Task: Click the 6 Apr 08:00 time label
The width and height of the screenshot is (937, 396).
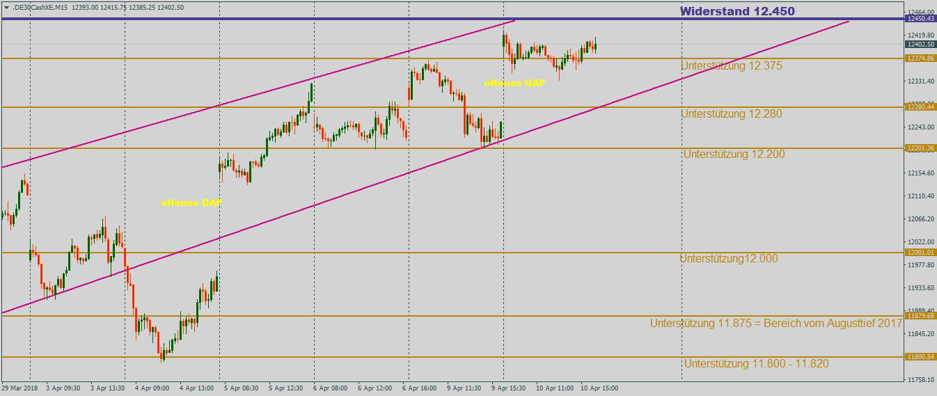Action: pos(331,388)
